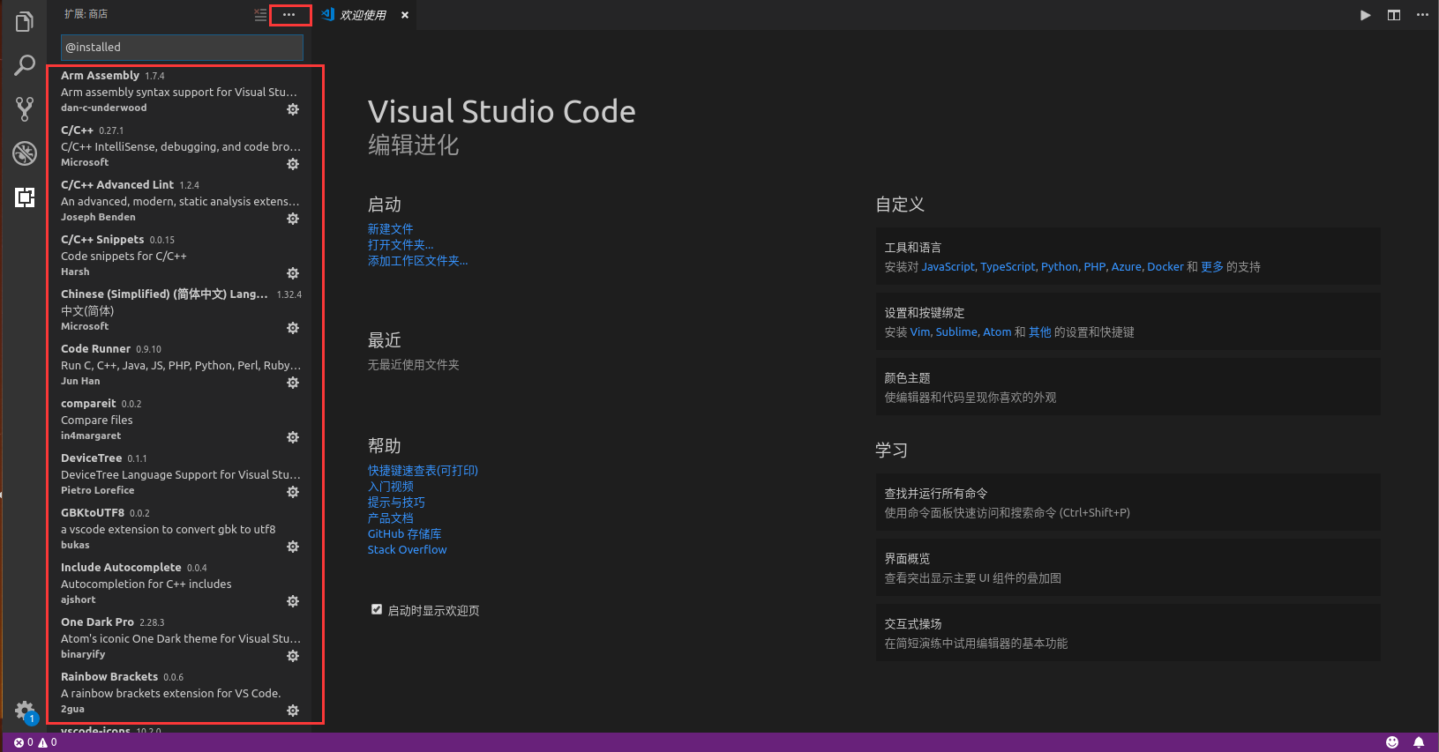
Task: Clear extensions search results icon
Action: click(x=260, y=15)
